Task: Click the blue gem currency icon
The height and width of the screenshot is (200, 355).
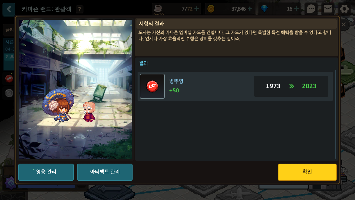Action: [x=264, y=9]
